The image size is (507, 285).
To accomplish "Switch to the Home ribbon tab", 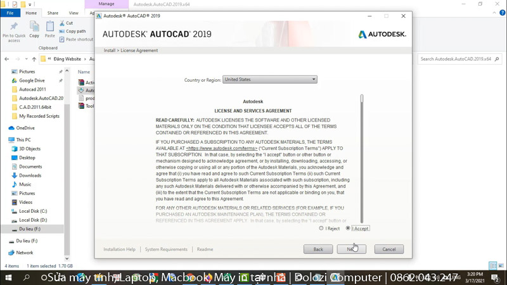I will click(x=31, y=13).
